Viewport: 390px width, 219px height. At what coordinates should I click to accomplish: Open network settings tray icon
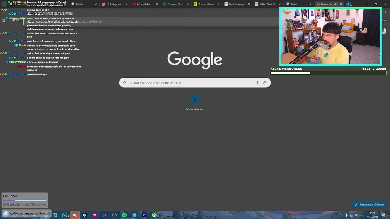coord(351,215)
